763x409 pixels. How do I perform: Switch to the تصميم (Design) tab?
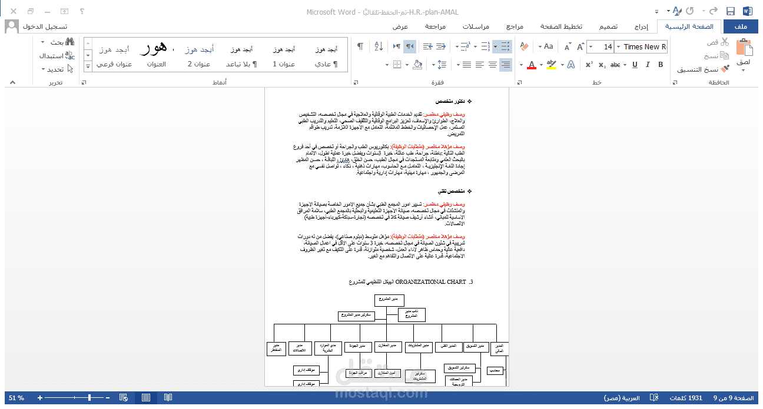pyautogui.click(x=609, y=26)
